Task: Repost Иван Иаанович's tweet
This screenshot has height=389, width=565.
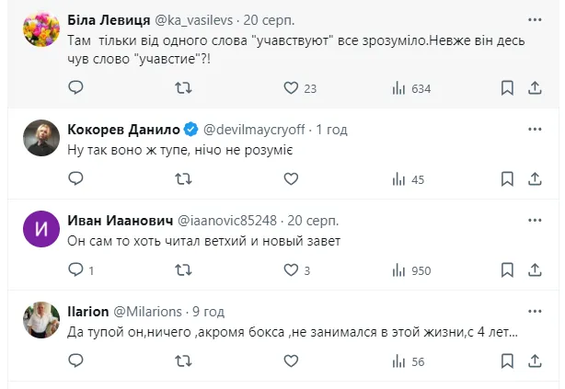Action: pos(184,270)
